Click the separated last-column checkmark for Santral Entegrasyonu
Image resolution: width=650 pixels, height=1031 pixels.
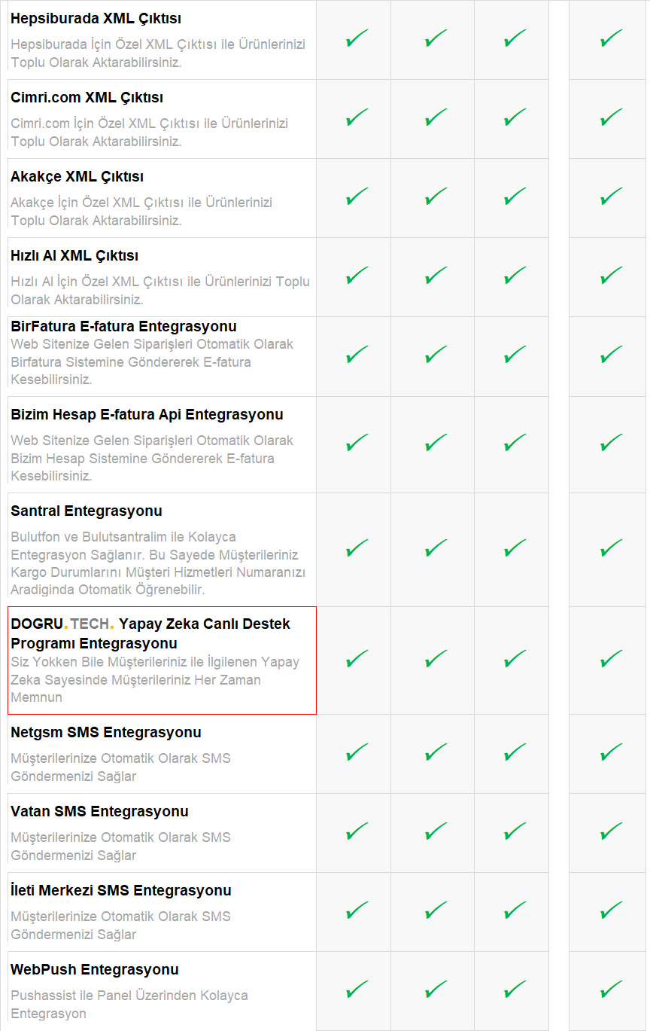(611, 549)
